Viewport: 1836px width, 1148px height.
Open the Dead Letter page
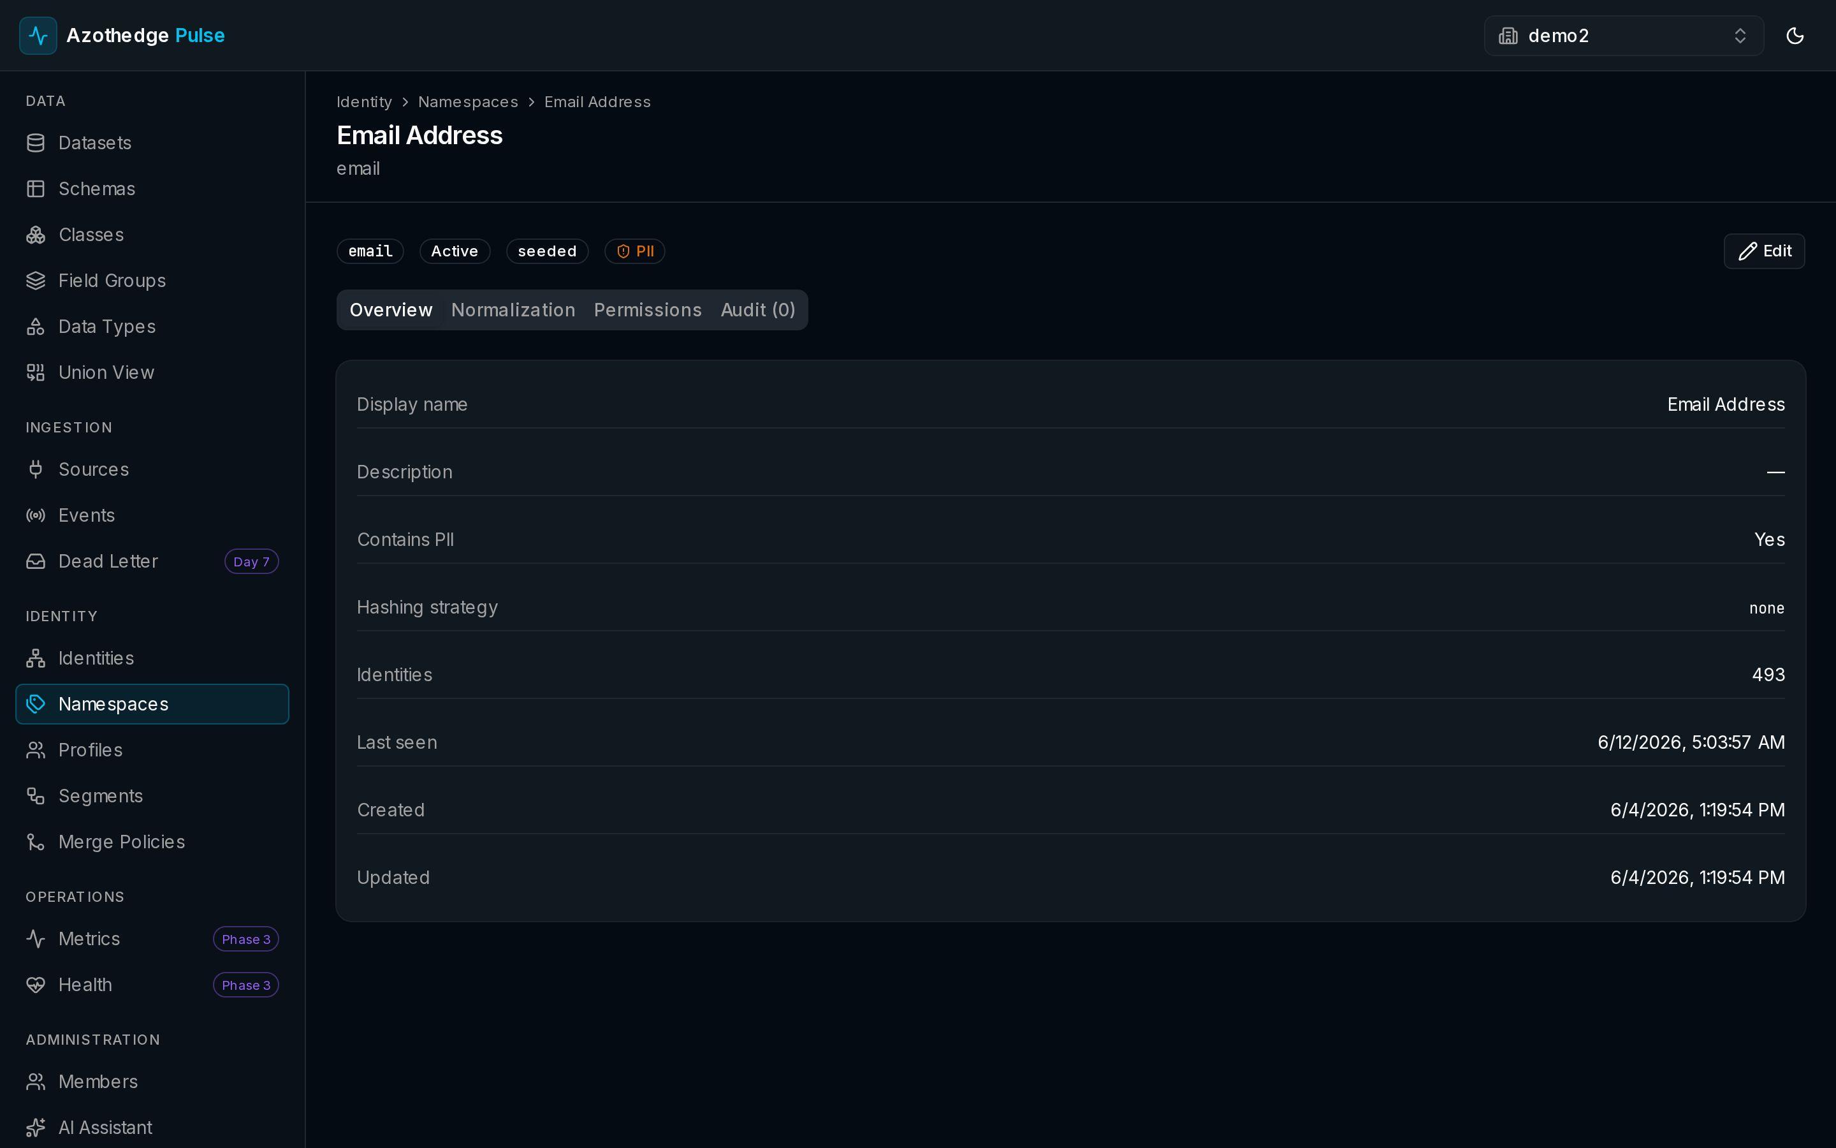click(152, 561)
